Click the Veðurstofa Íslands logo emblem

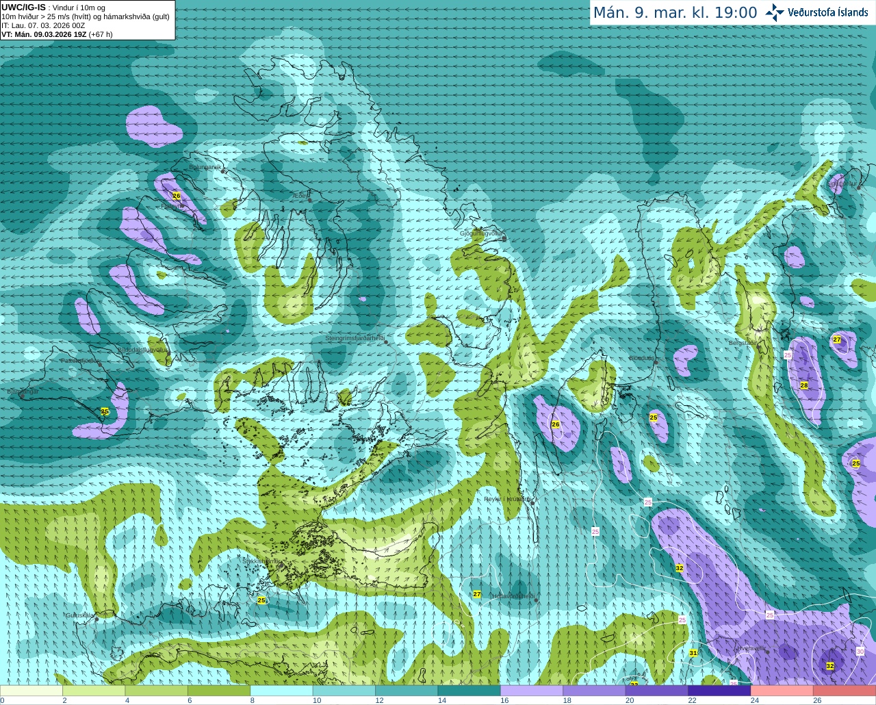pos(775,12)
